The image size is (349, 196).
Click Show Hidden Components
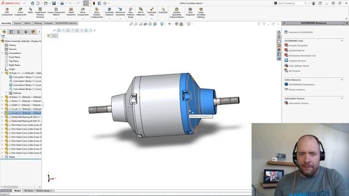(x=97, y=13)
